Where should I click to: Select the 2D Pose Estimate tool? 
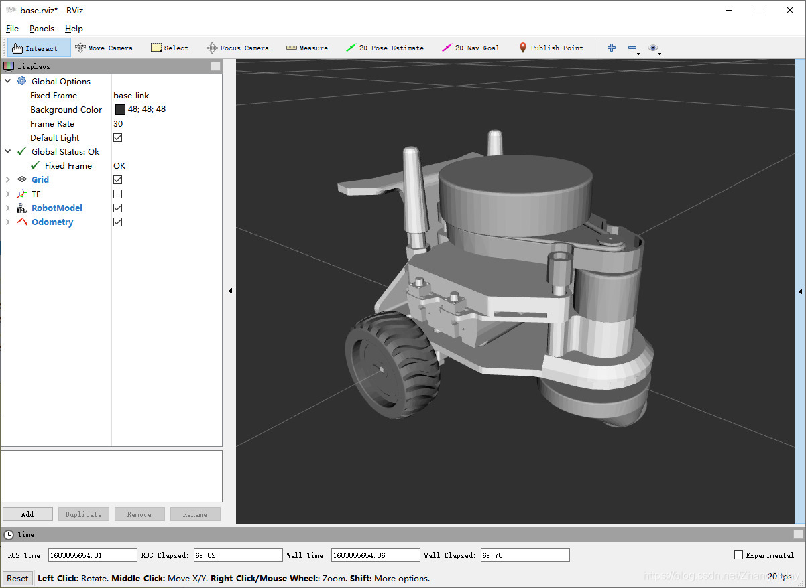pyautogui.click(x=385, y=48)
